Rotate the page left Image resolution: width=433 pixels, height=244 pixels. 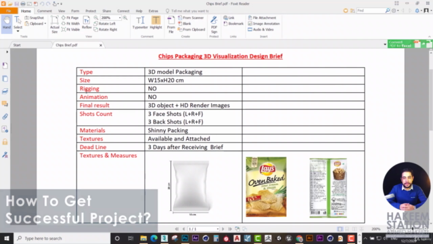click(105, 24)
